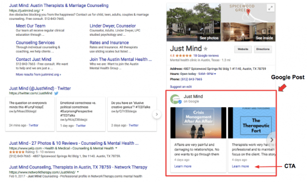Click the red map location pin
Screen dimensions: 307x182
pos(248,12)
